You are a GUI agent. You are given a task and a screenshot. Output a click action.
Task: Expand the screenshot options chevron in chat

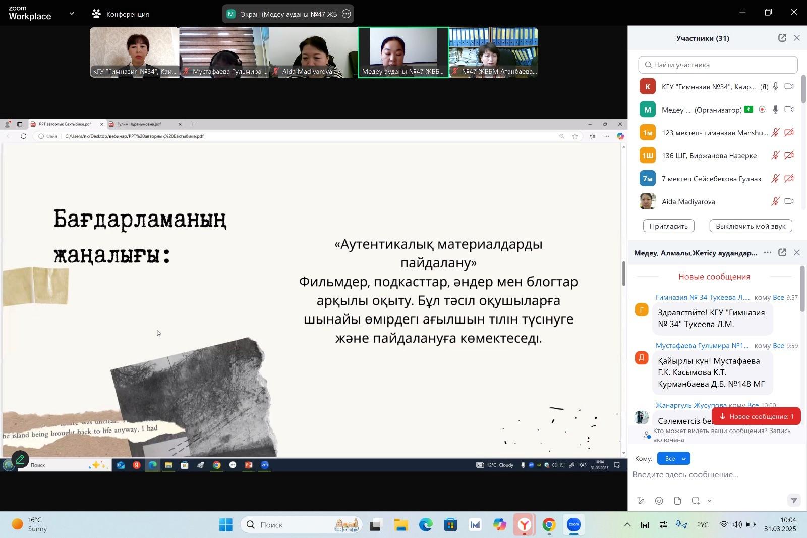pyautogui.click(x=710, y=501)
